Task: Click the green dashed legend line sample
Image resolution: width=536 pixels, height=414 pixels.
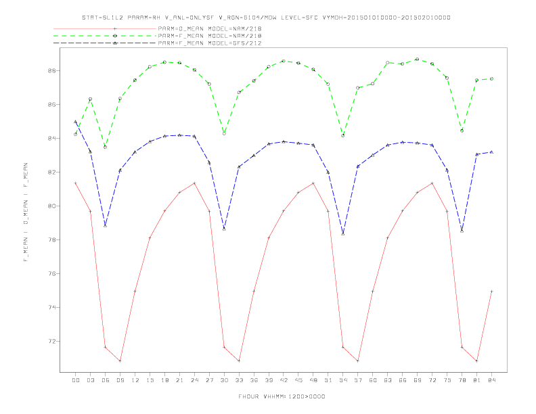Action: tap(105, 36)
